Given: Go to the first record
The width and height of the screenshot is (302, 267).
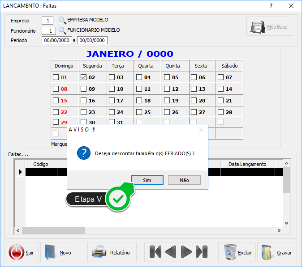Looking at the screenshot, I should point(155,252).
